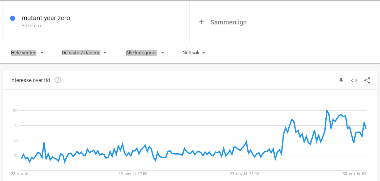Open help for Interesse over tid

tap(58, 80)
